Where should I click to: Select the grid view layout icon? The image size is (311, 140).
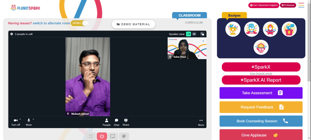coord(194,34)
